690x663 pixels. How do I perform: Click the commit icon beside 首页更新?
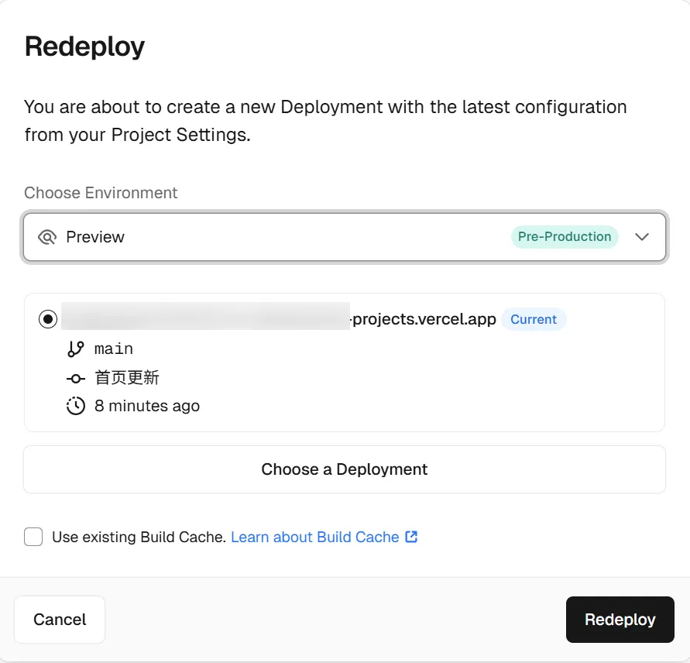coord(75,378)
